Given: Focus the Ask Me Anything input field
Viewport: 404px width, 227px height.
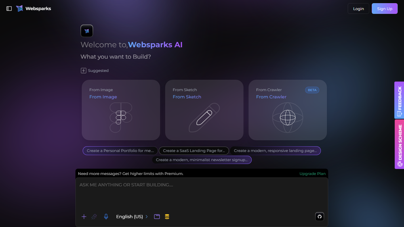Looking at the screenshot, I should click(202, 193).
